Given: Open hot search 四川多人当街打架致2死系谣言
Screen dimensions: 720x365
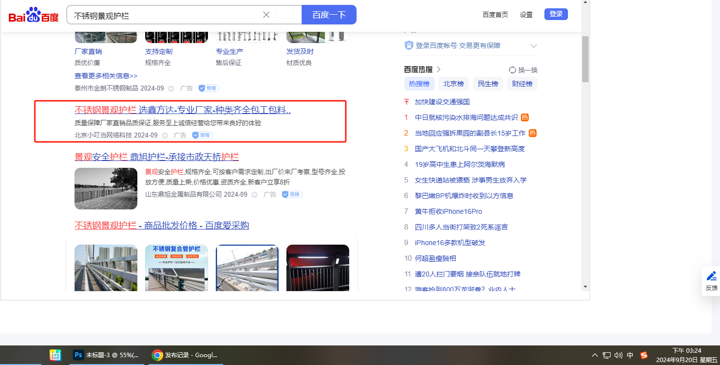Looking at the screenshot, I should (462, 227).
